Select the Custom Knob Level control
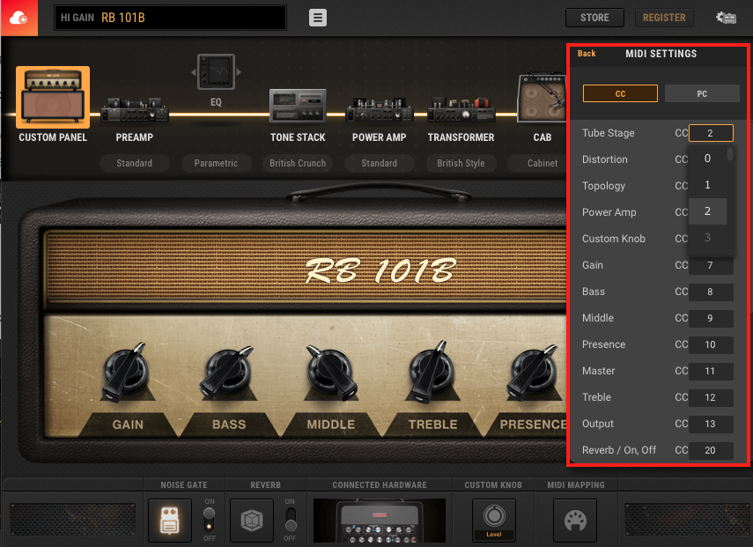The height and width of the screenshot is (547, 753). [x=494, y=518]
